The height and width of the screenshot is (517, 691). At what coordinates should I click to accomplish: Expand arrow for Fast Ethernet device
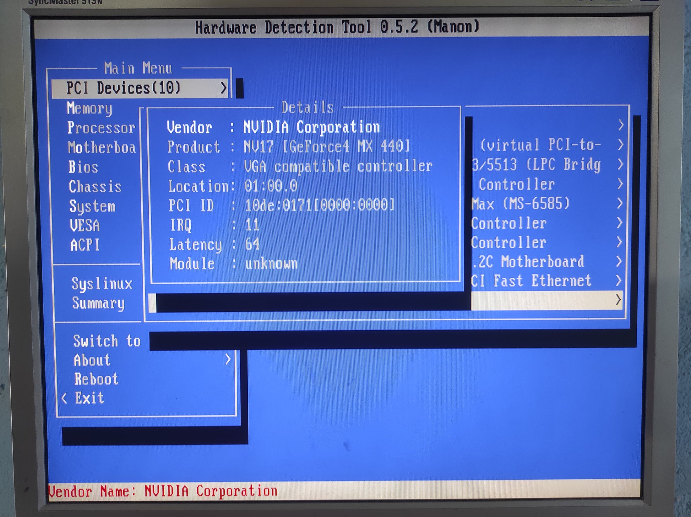[618, 281]
